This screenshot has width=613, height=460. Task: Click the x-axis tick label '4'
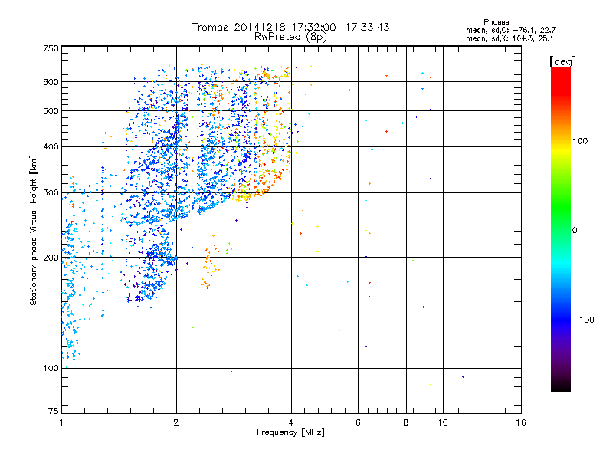tap(291, 422)
